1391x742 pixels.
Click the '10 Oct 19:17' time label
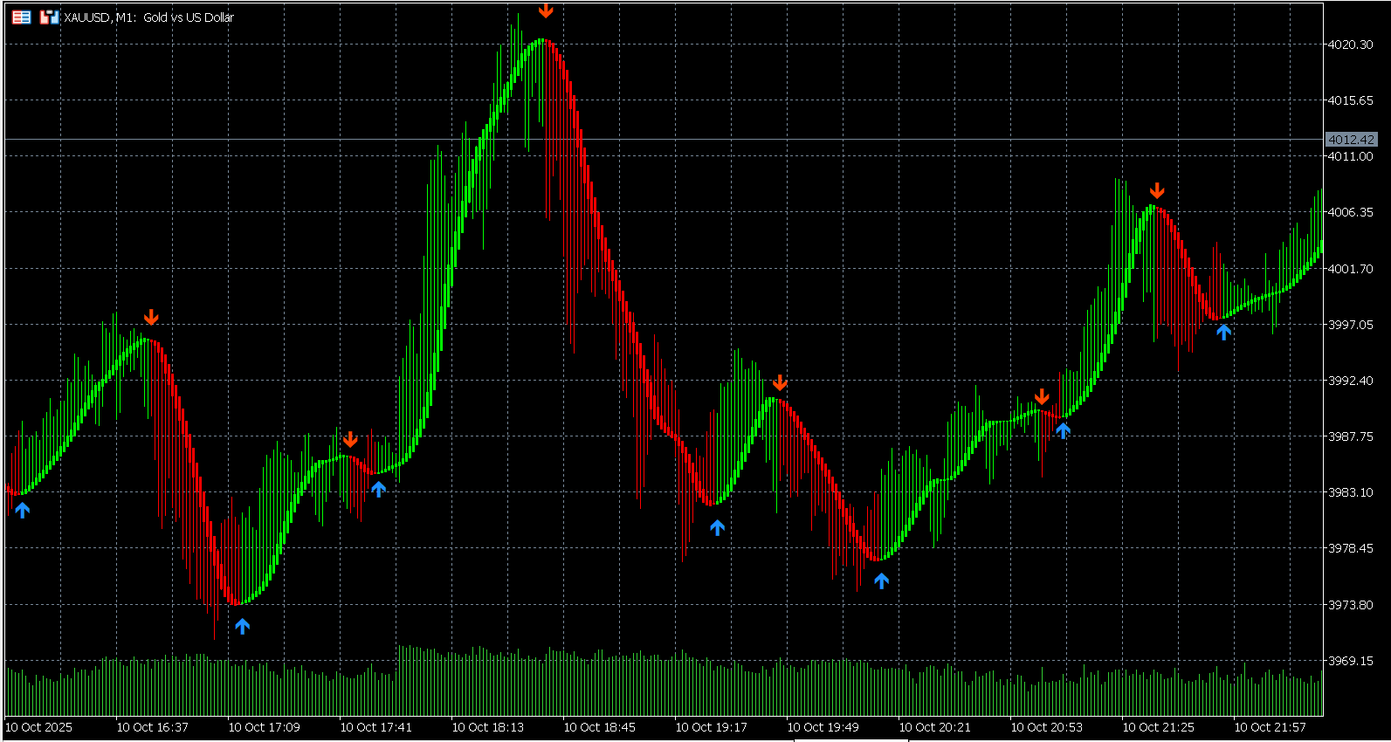[x=712, y=727]
